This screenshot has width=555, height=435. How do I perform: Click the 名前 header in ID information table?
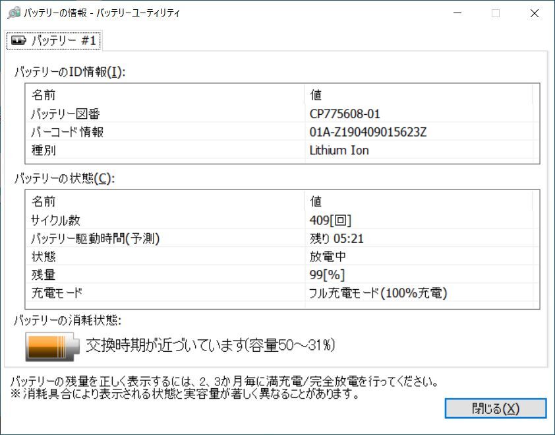click(44, 94)
